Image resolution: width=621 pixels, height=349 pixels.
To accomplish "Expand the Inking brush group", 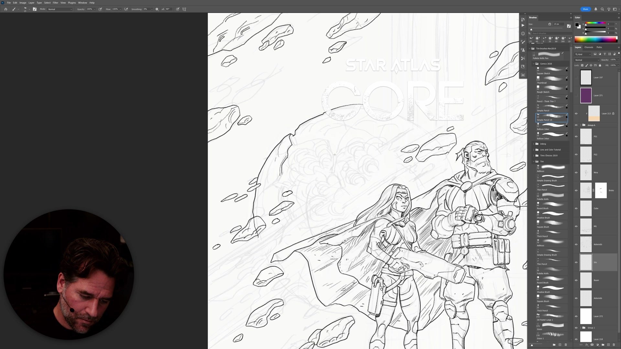I will 534,144.
